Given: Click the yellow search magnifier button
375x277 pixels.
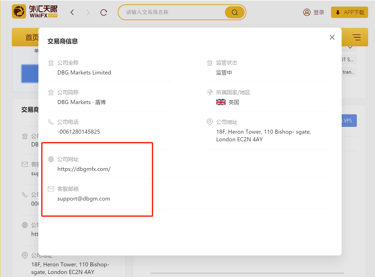Looking at the screenshot, I should pyautogui.click(x=235, y=12).
